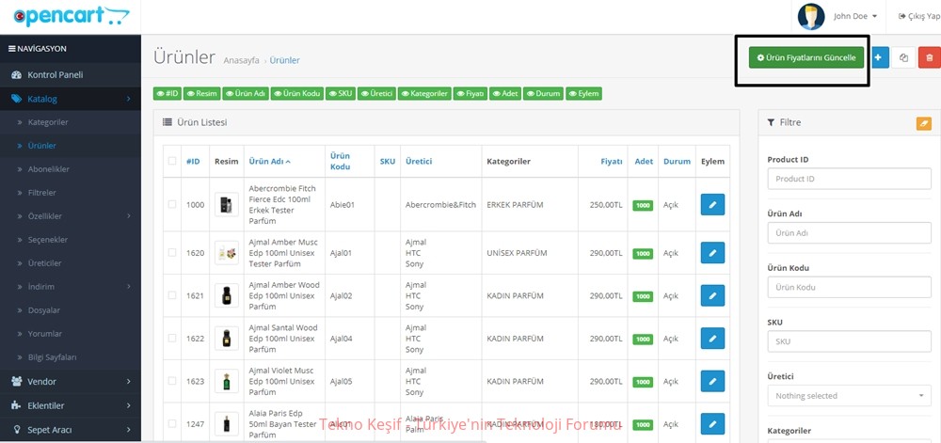Image resolution: width=941 pixels, height=443 pixels.
Task: Open image of product 1622
Action: [226, 338]
